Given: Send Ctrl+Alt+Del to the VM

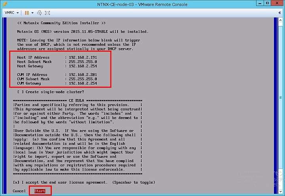Looking at the screenshot, I should pos(39,13).
